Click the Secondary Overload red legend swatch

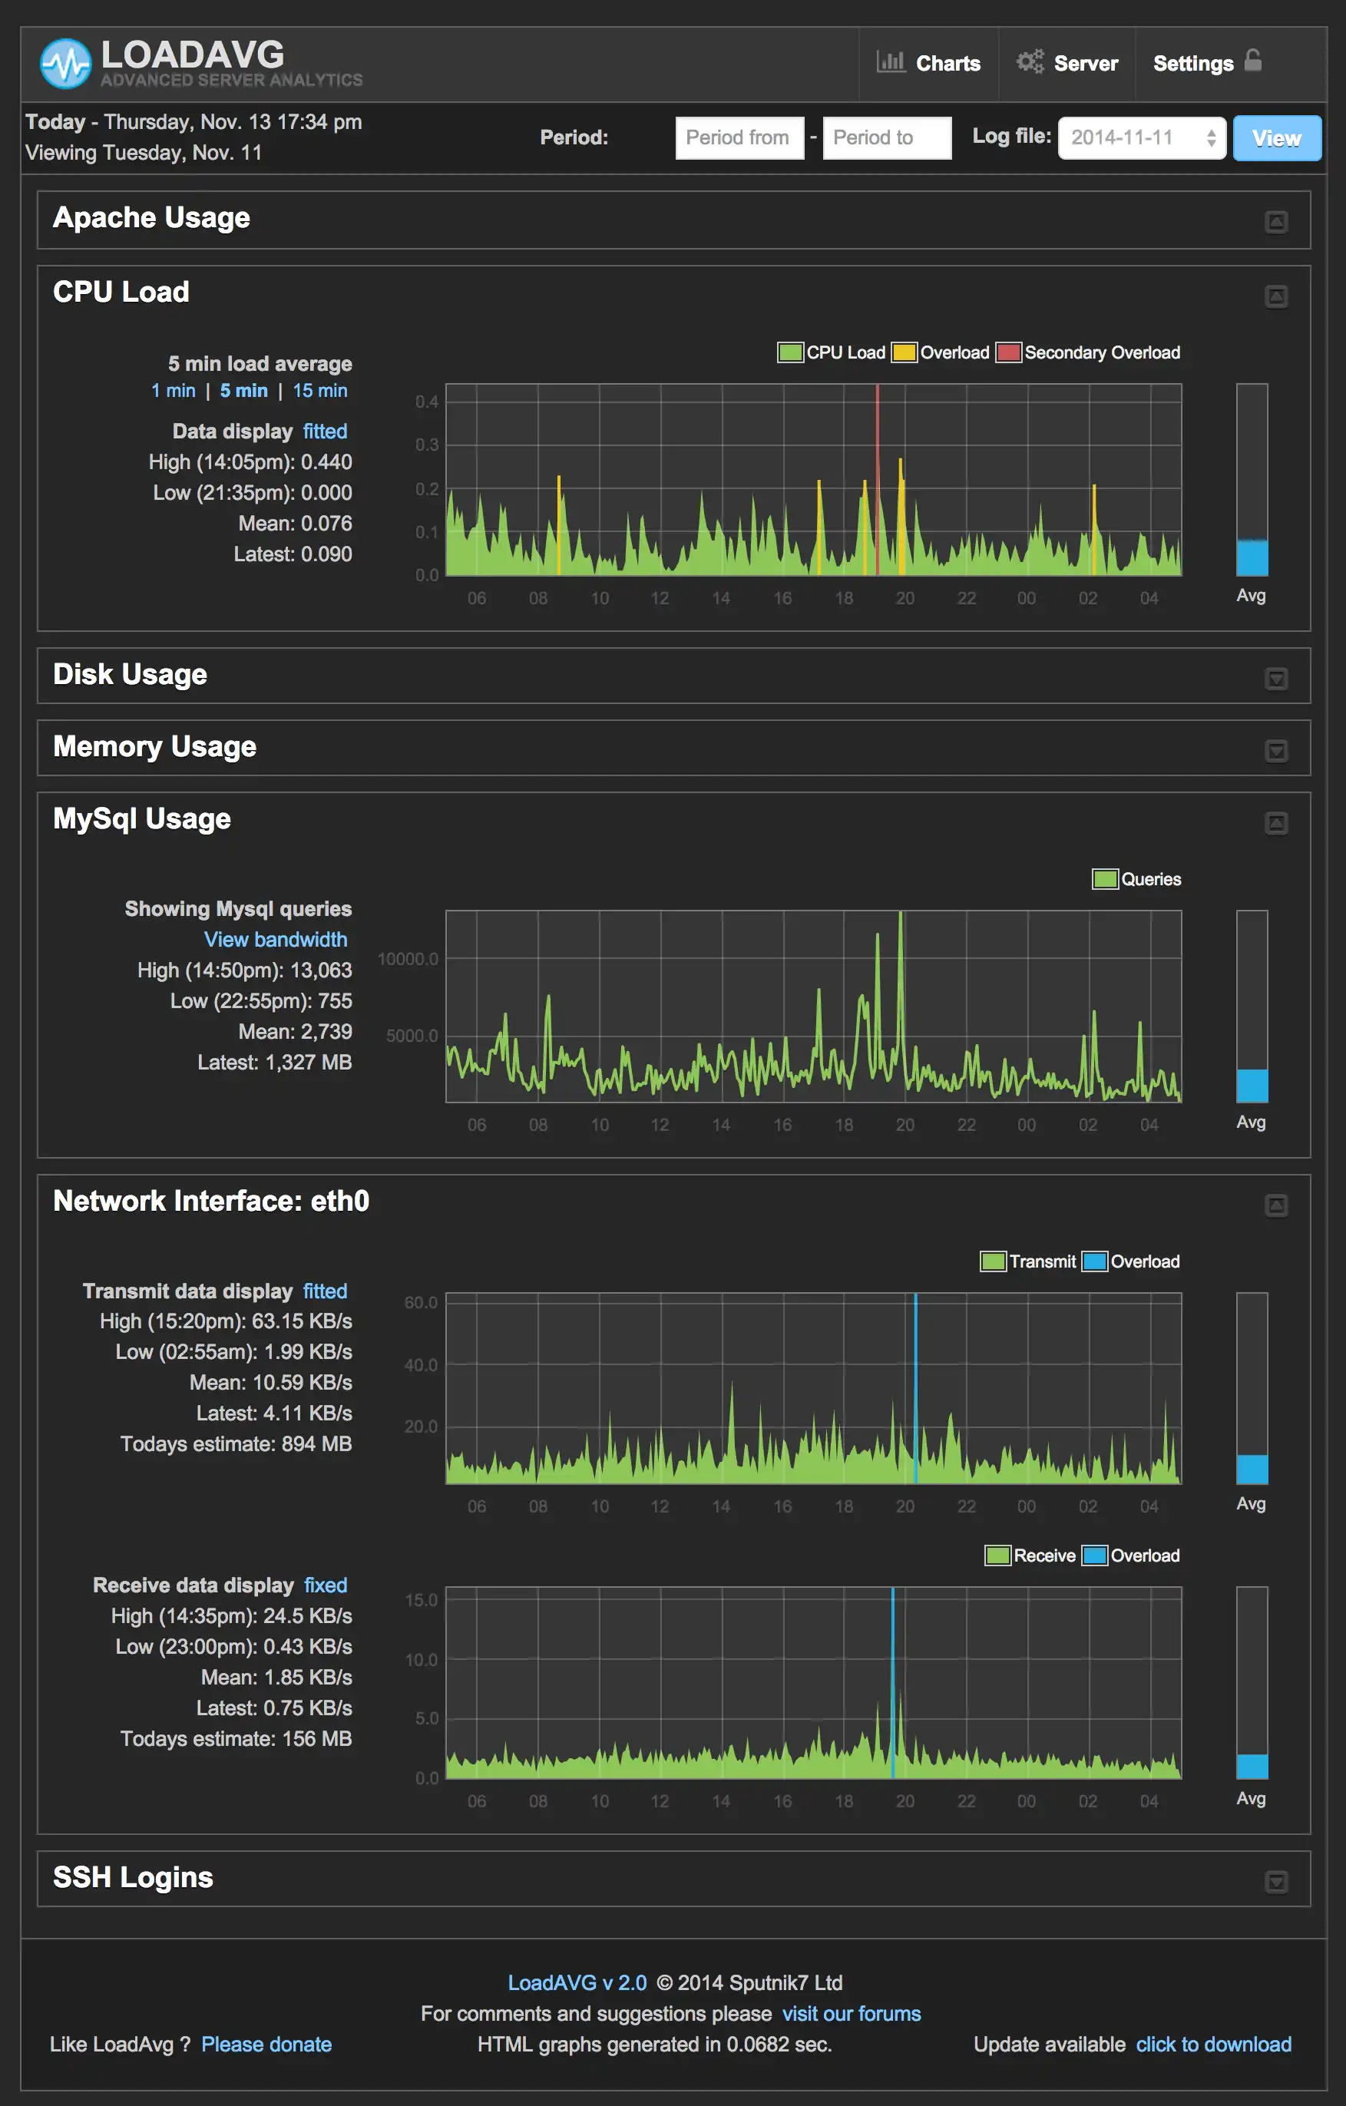(x=1008, y=352)
